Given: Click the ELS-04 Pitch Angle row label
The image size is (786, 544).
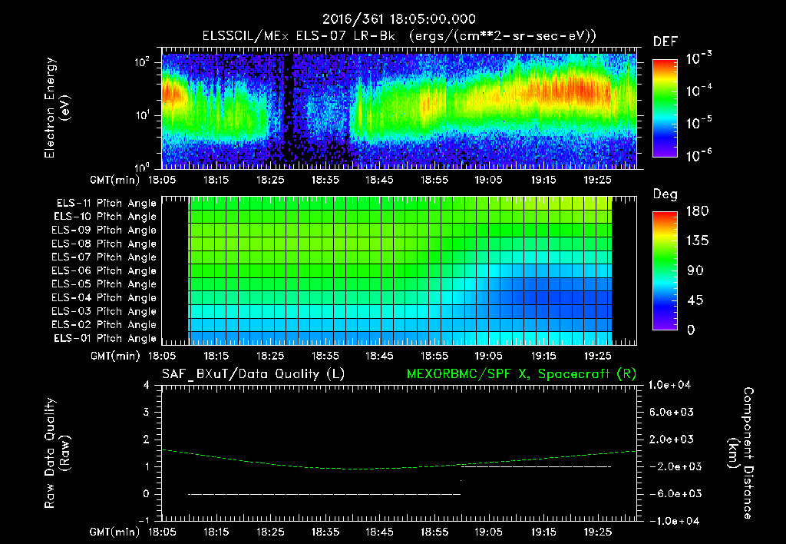Looking at the screenshot, I should (104, 297).
